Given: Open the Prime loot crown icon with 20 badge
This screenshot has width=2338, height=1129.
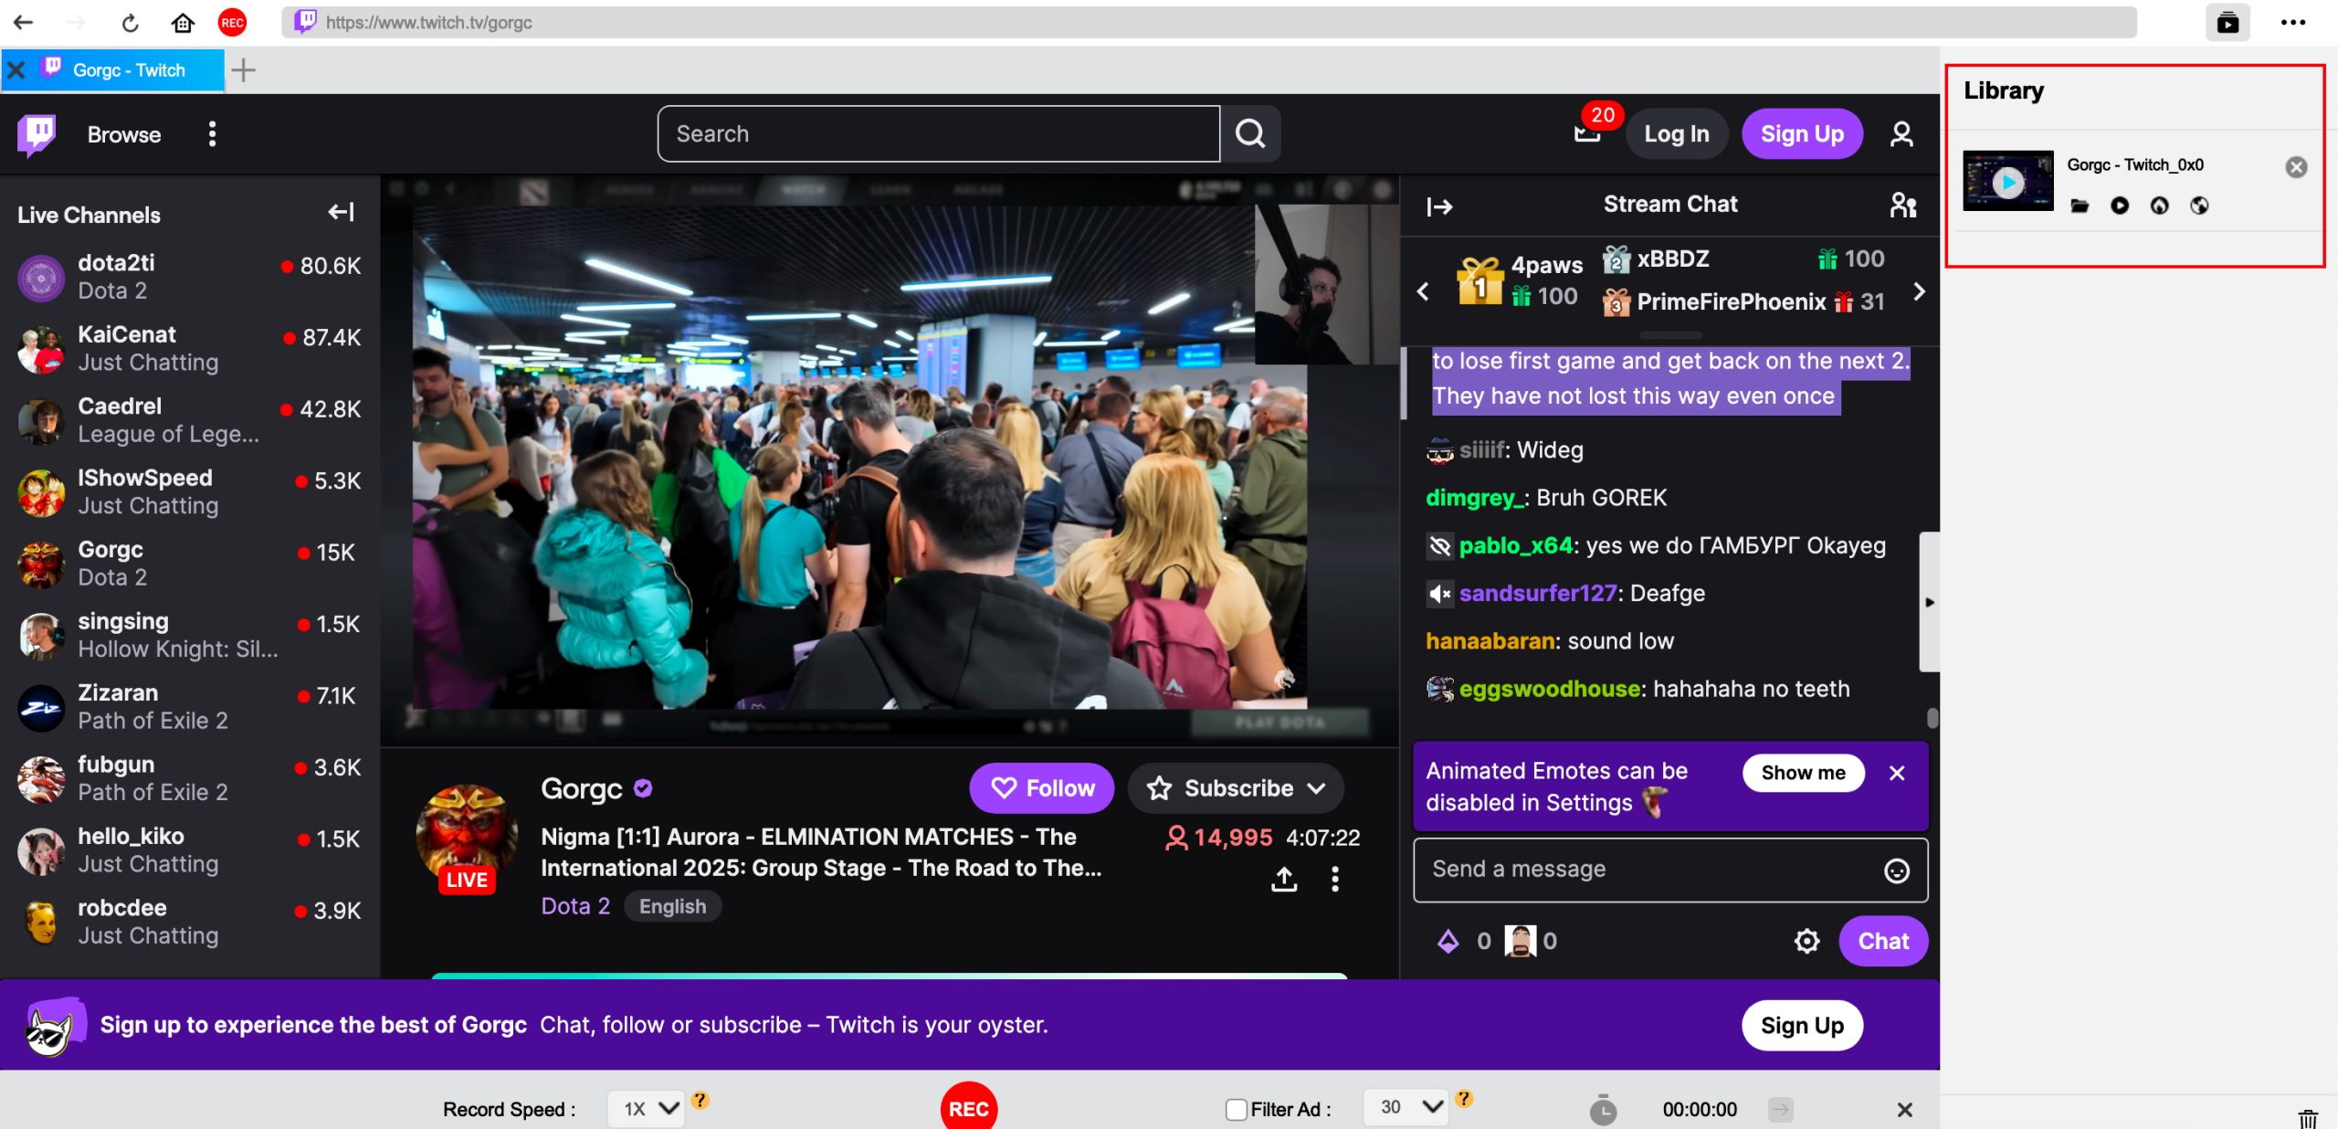Looking at the screenshot, I should click(1588, 133).
